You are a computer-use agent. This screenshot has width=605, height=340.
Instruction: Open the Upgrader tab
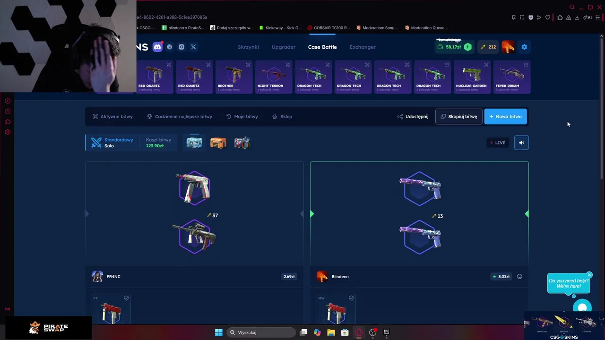pos(283,47)
